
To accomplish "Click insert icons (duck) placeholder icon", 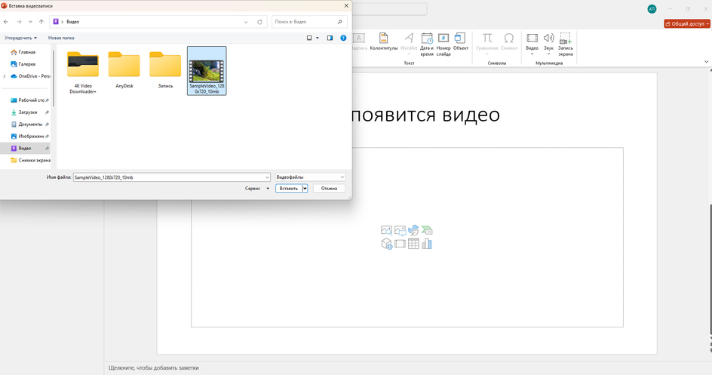I will click(x=413, y=231).
